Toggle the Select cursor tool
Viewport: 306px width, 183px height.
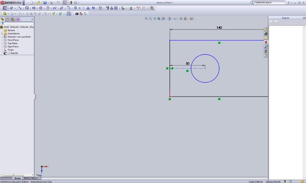(64, 3)
